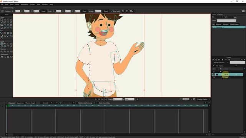Toggle visibility of the highlighted selected layer

(214, 74)
